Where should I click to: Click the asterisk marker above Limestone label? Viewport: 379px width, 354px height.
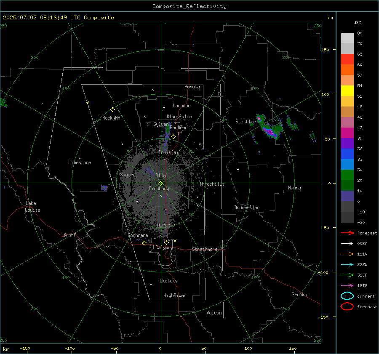pyautogui.click(x=80, y=159)
